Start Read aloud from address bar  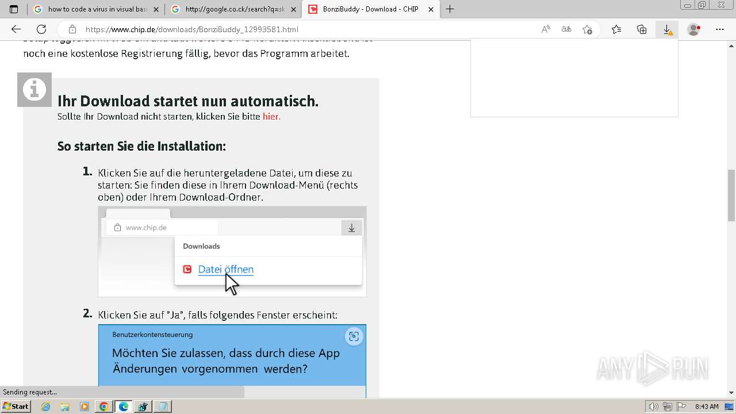coord(546,29)
